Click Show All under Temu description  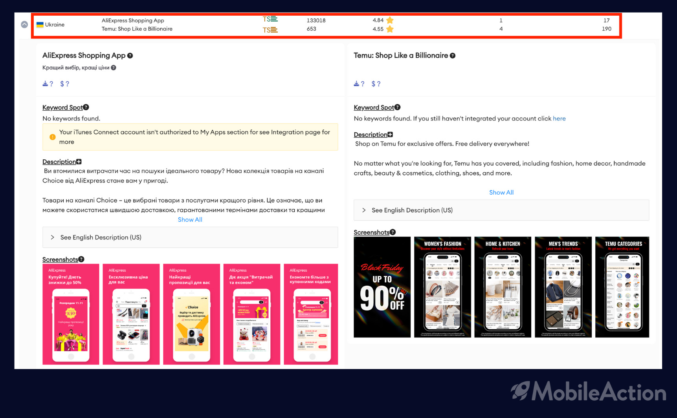coord(501,192)
